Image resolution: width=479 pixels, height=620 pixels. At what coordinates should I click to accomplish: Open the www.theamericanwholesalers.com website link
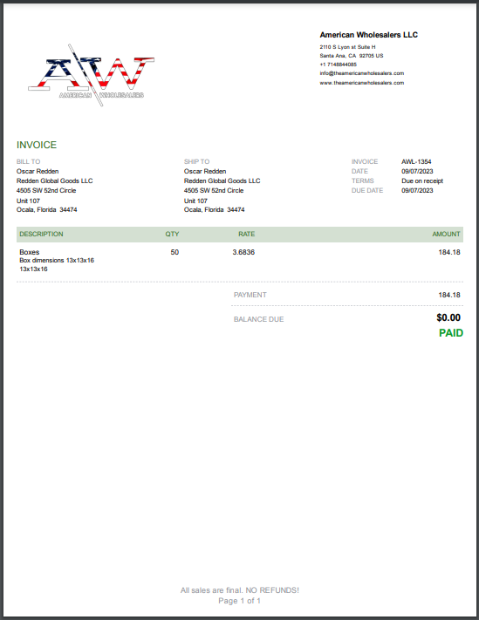(x=362, y=83)
